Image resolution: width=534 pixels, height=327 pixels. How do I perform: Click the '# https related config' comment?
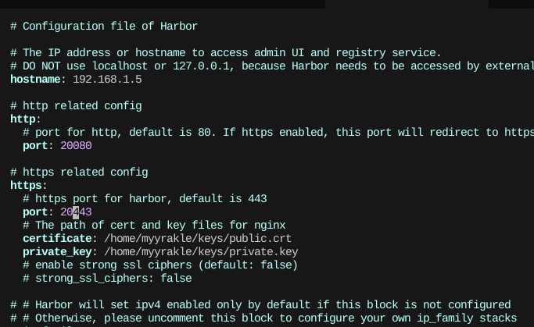click(x=79, y=172)
